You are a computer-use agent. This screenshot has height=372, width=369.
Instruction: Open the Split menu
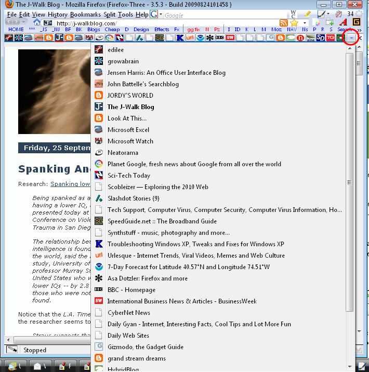pos(110,15)
